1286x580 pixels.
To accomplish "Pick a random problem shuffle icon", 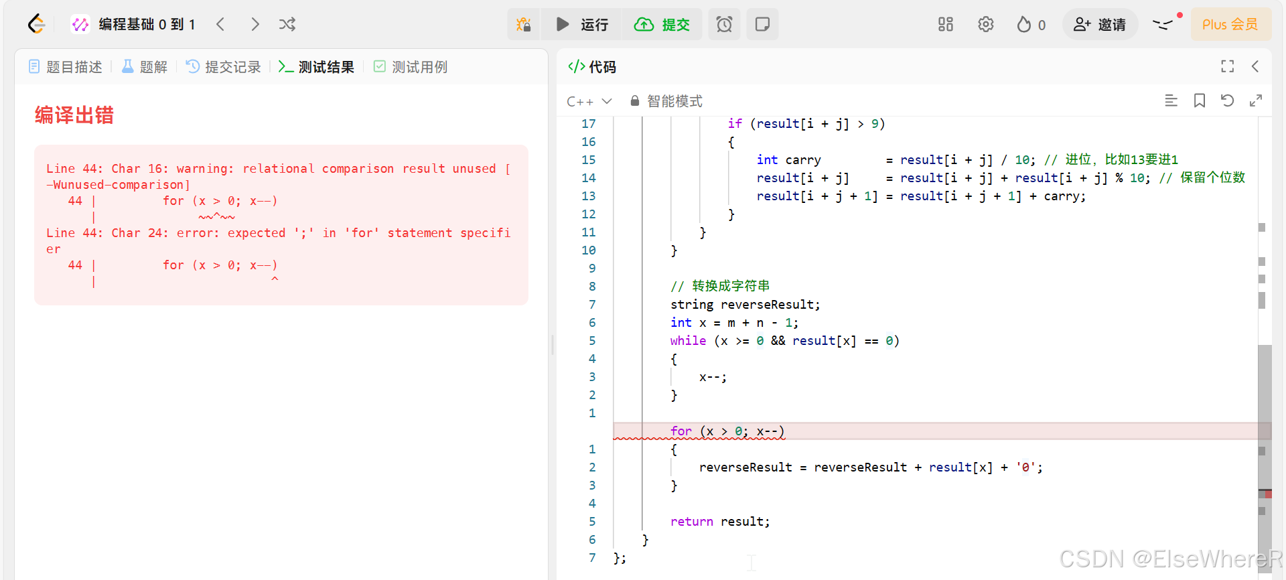I will (x=287, y=25).
